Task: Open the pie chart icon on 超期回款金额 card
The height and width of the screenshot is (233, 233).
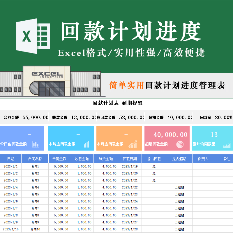Action: [x=180, y=144]
